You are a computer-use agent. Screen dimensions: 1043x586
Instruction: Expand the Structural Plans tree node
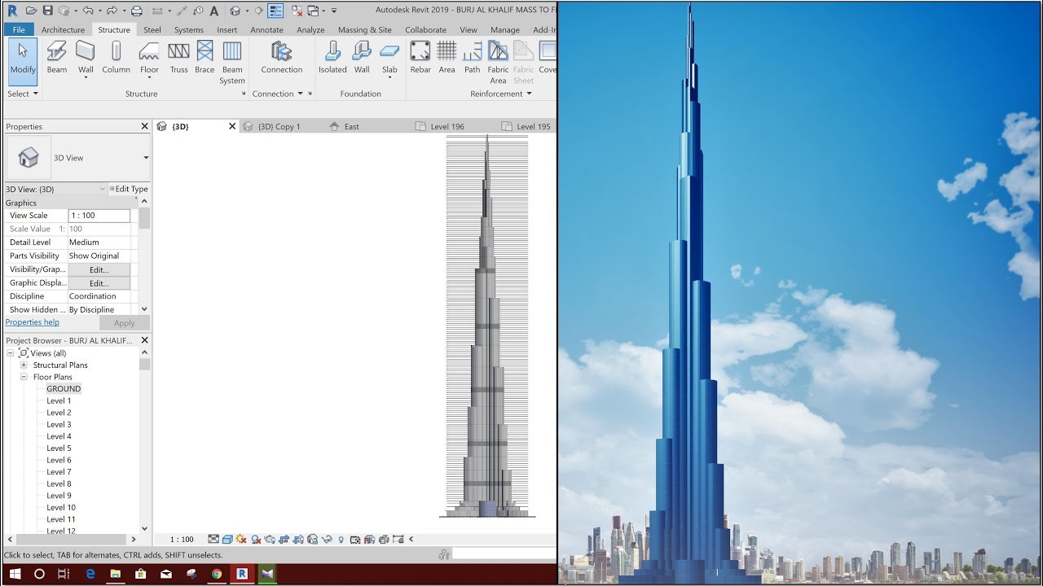24,365
